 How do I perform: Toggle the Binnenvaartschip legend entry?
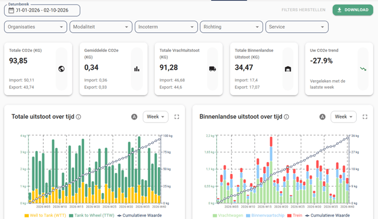265,215
